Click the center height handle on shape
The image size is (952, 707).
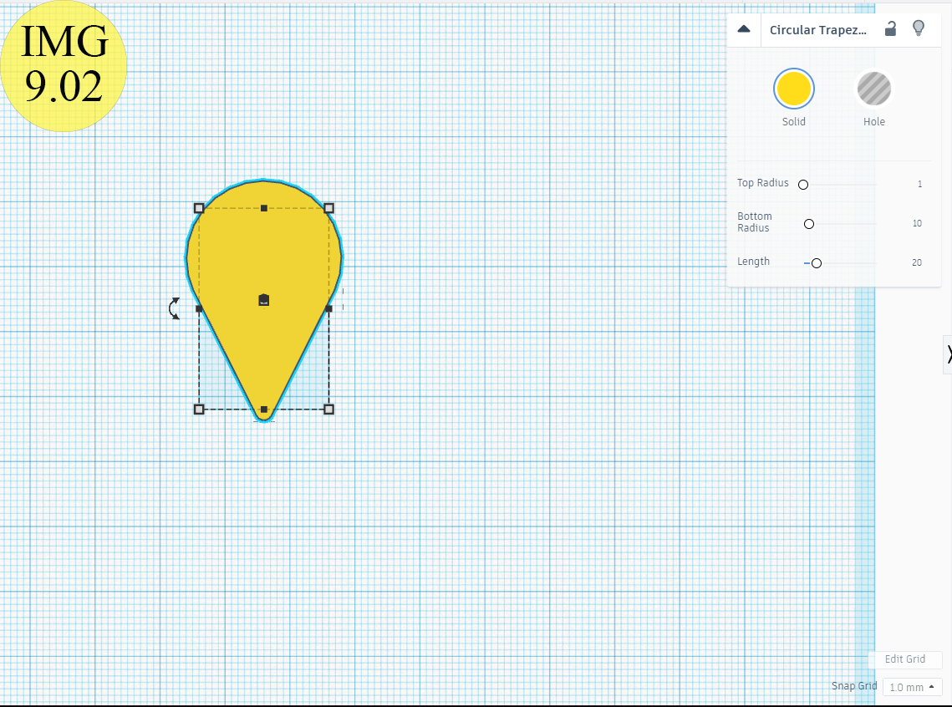coord(264,300)
